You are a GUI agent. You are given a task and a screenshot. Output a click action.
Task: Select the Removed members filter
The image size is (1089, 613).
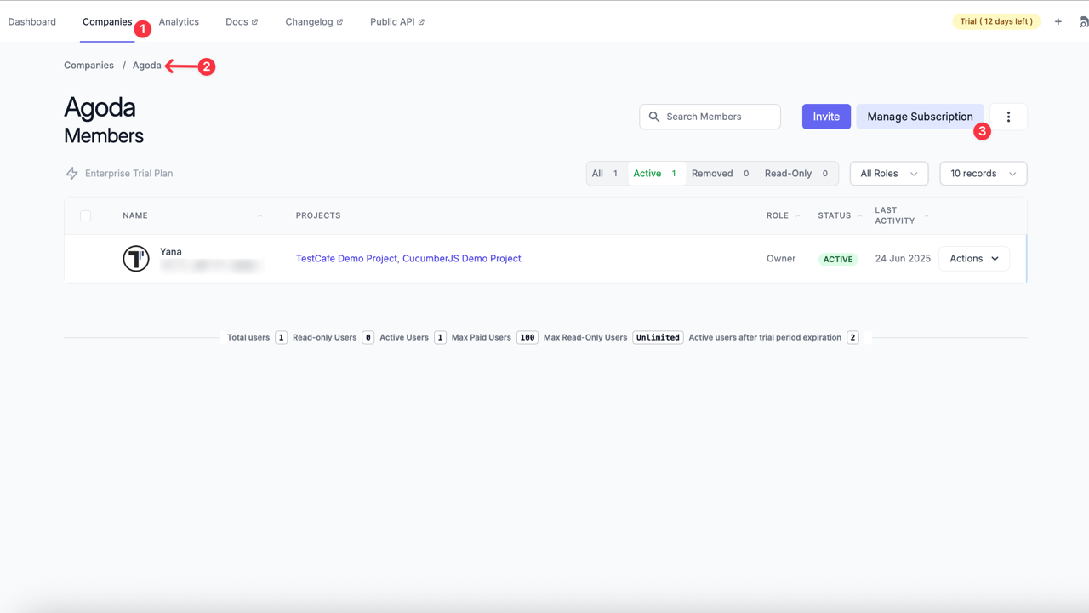click(712, 173)
